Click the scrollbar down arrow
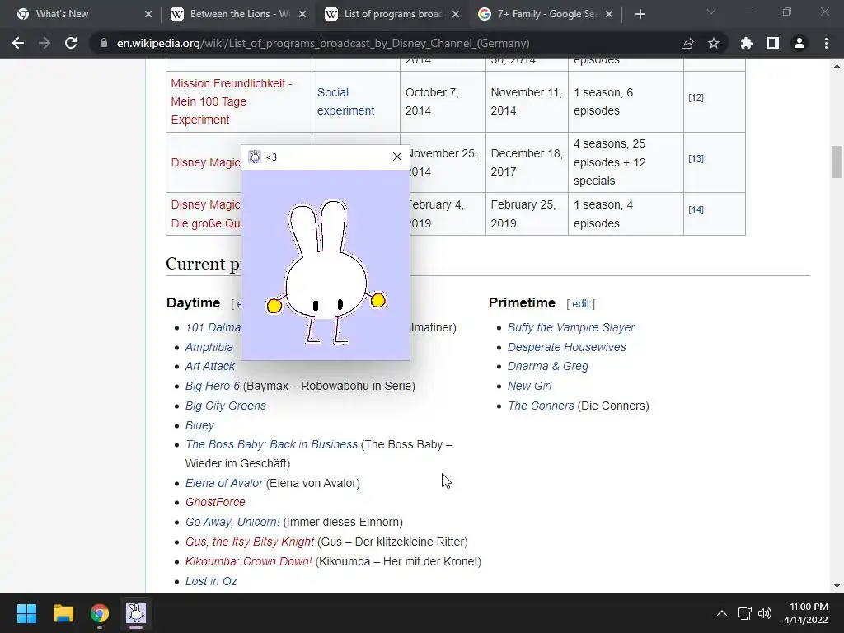Image resolution: width=844 pixels, height=633 pixels. (837, 586)
